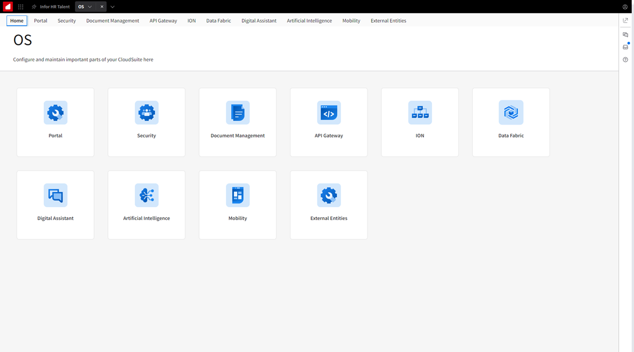Close the OS tab
634x352 pixels.
(x=102, y=7)
